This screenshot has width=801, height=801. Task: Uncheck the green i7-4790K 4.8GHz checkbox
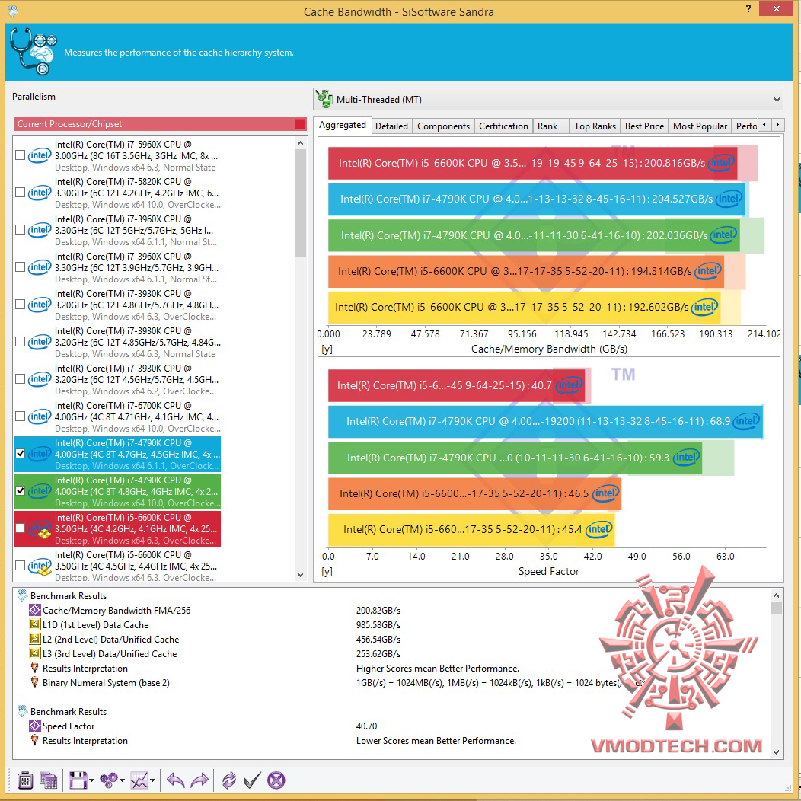pos(21,490)
